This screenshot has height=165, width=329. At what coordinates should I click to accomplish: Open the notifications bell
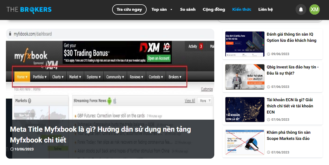click(301, 9)
